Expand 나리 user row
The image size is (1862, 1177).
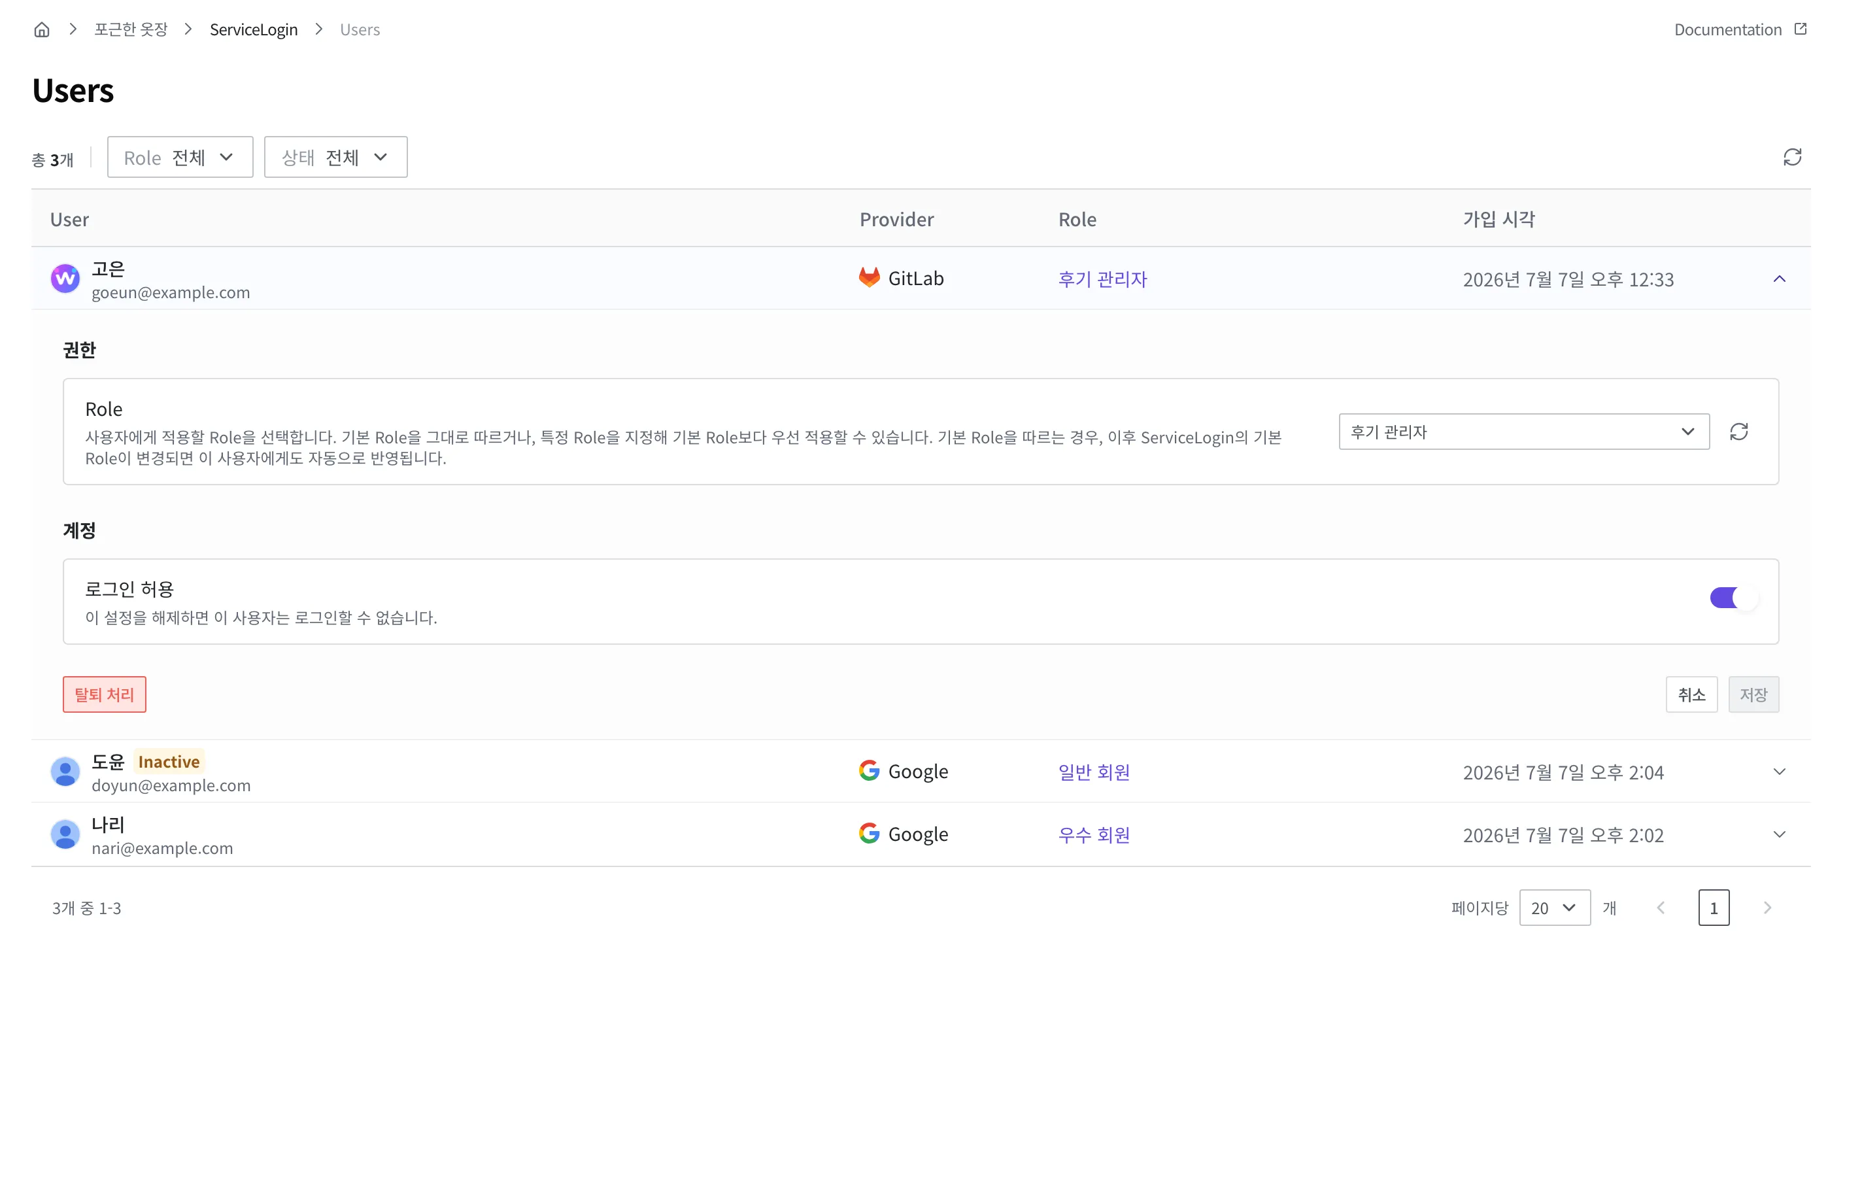coord(1779,834)
